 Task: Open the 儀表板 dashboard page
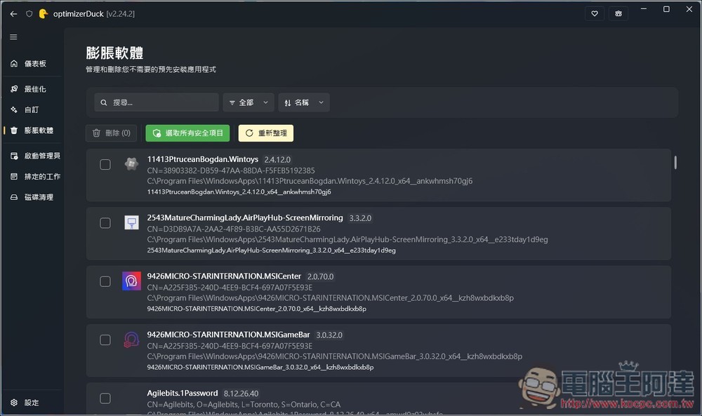(x=32, y=64)
